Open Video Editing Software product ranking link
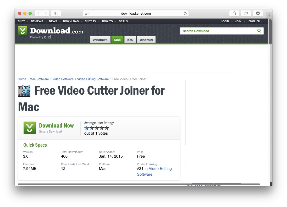 [154, 171]
